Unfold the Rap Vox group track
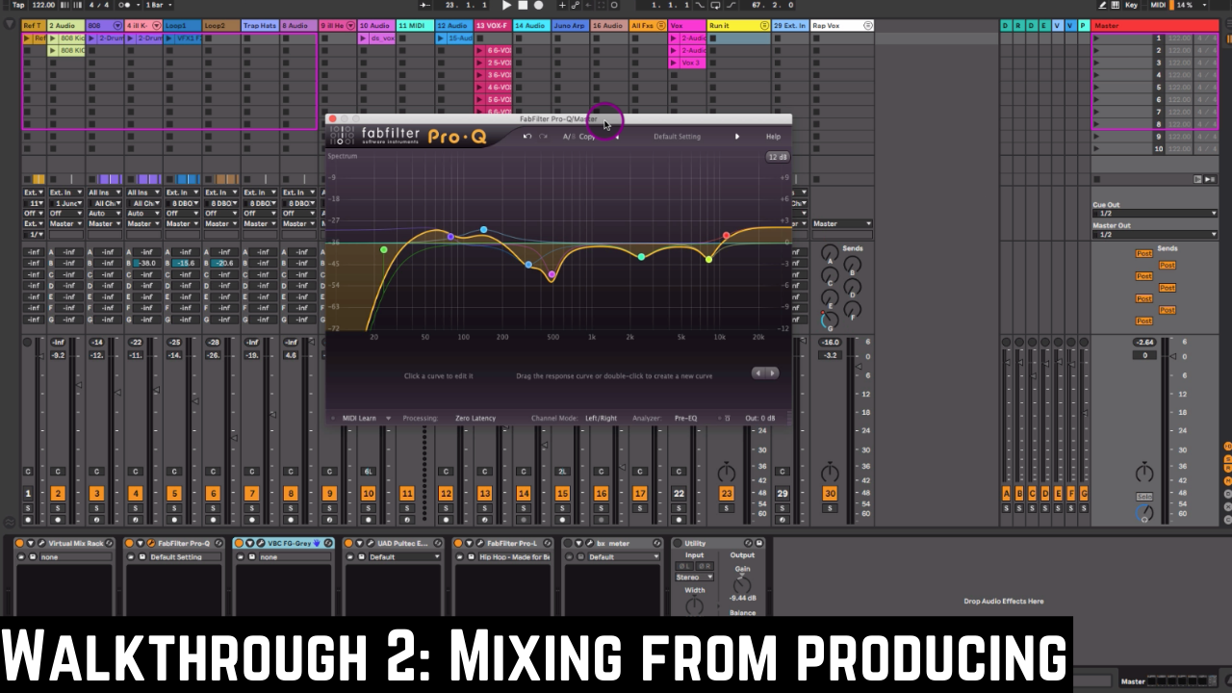1232x693 pixels. (x=868, y=26)
